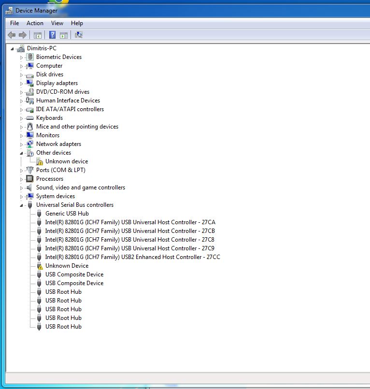Click the Keyboards icon

[x=30, y=118]
